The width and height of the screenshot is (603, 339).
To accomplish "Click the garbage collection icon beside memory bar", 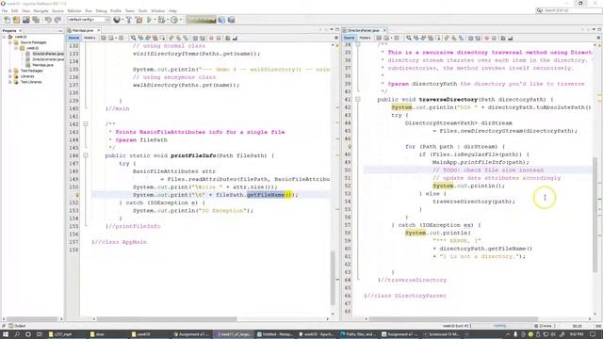I will coord(221,20).
